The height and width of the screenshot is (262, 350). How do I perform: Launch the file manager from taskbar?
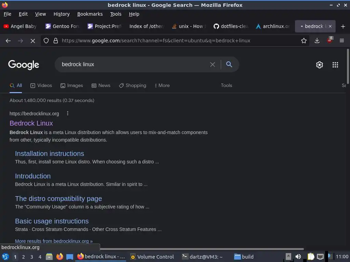pos(49,257)
